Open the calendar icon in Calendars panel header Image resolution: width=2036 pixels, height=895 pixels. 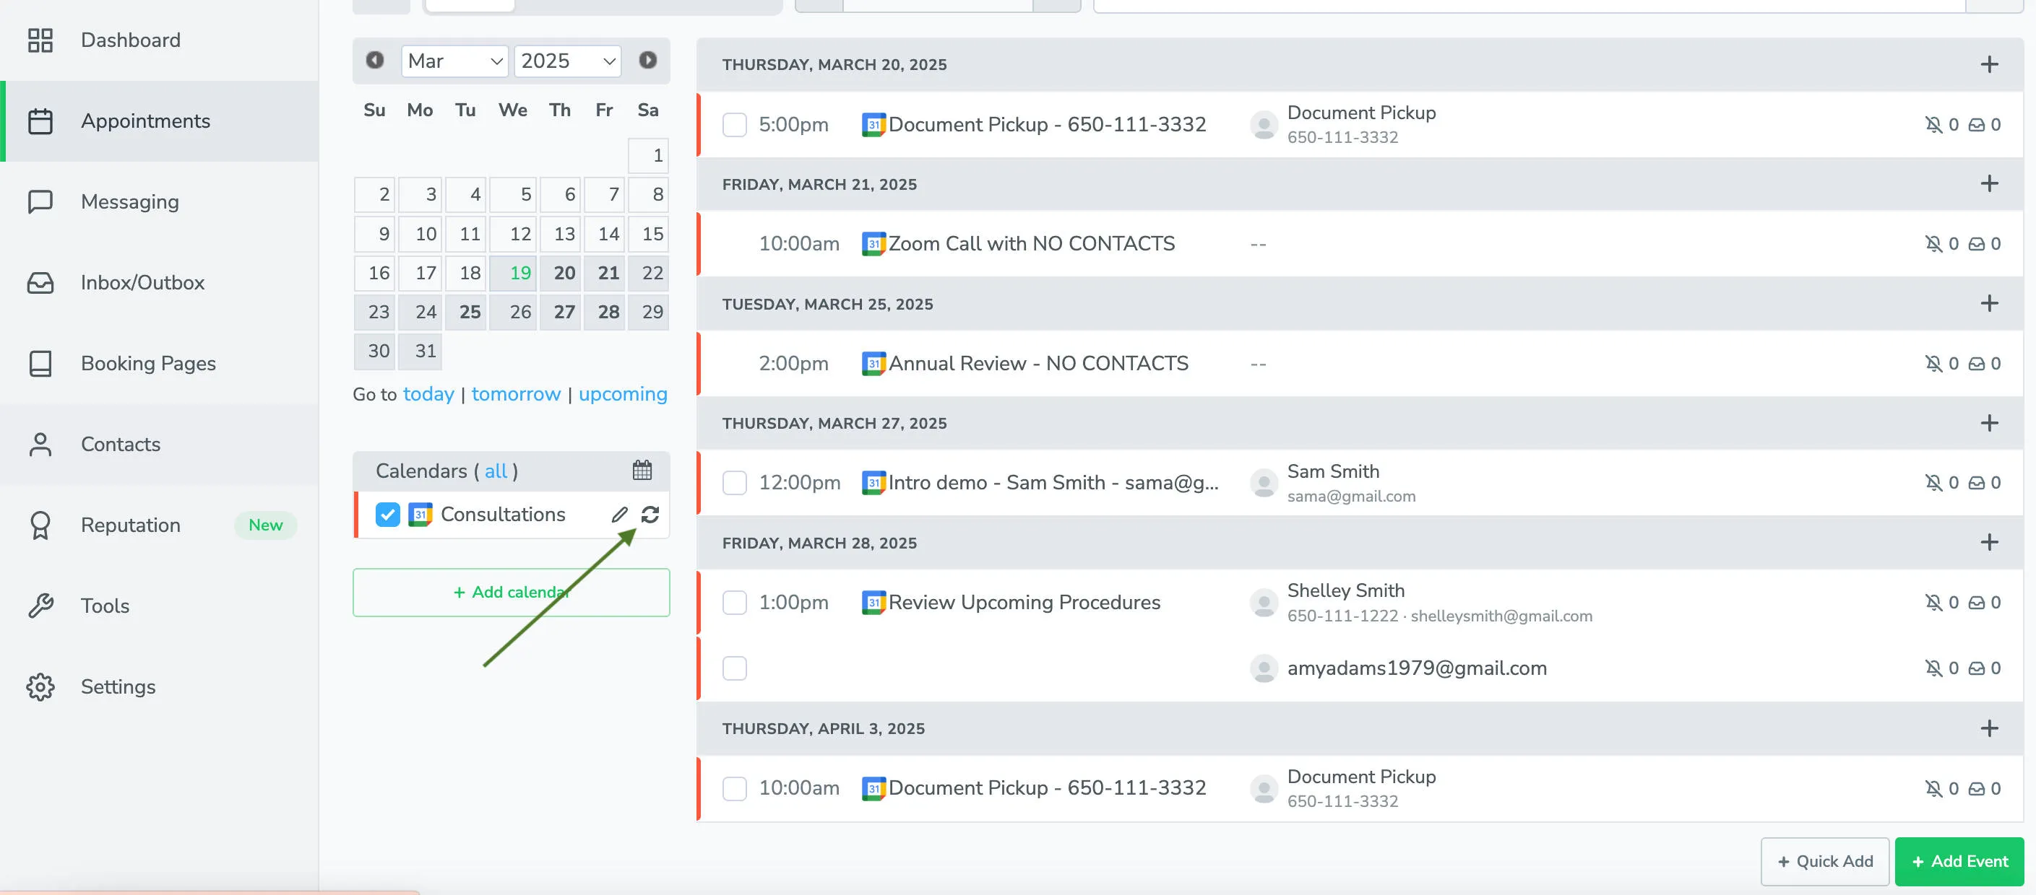pos(642,471)
